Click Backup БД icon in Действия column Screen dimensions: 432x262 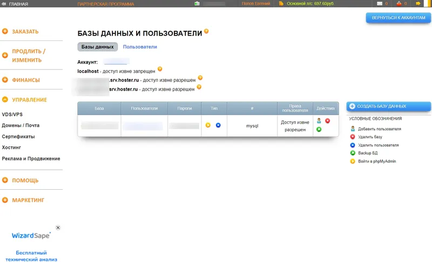pyautogui.click(x=319, y=129)
